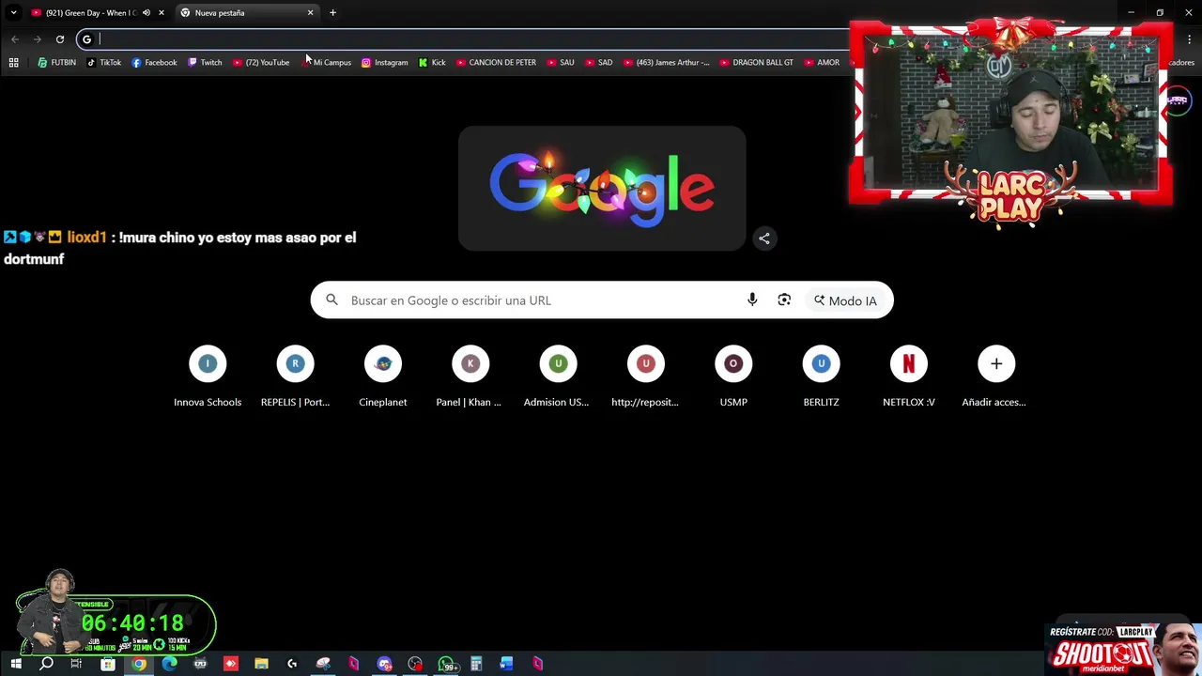The width and height of the screenshot is (1202, 676).
Task: Open the Cineplanet shortcut
Action: [383, 376]
